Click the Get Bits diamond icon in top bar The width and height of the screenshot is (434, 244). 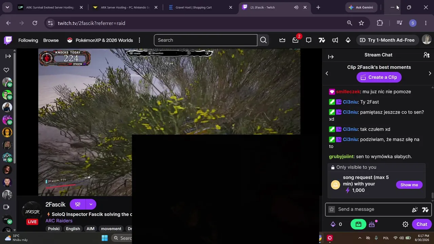[348, 40]
